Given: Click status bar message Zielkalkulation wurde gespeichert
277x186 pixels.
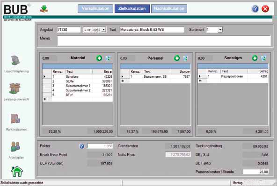Looking at the screenshot, I should (x=22, y=183).
